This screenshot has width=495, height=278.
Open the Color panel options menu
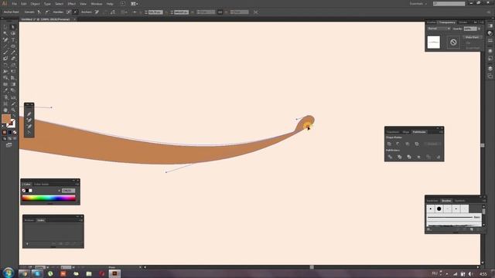pos(77,184)
